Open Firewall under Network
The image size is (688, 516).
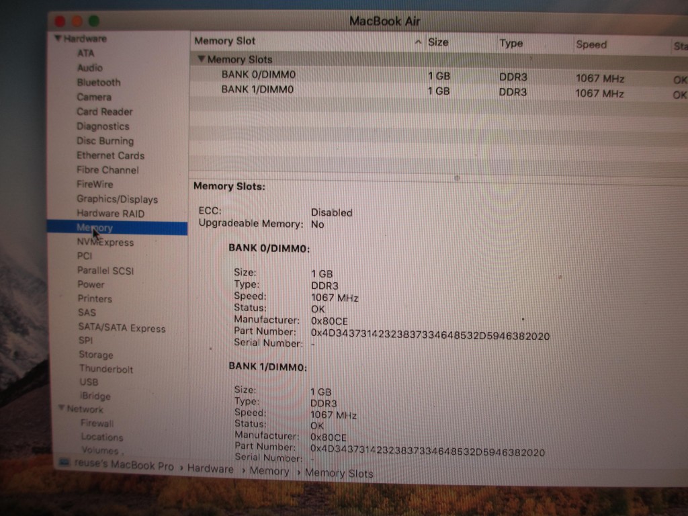pos(97,423)
